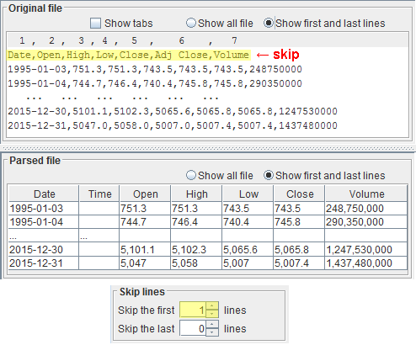Click the Skip the first lines field
Image resolution: width=416 pixels, height=345 pixels.
[x=193, y=310]
